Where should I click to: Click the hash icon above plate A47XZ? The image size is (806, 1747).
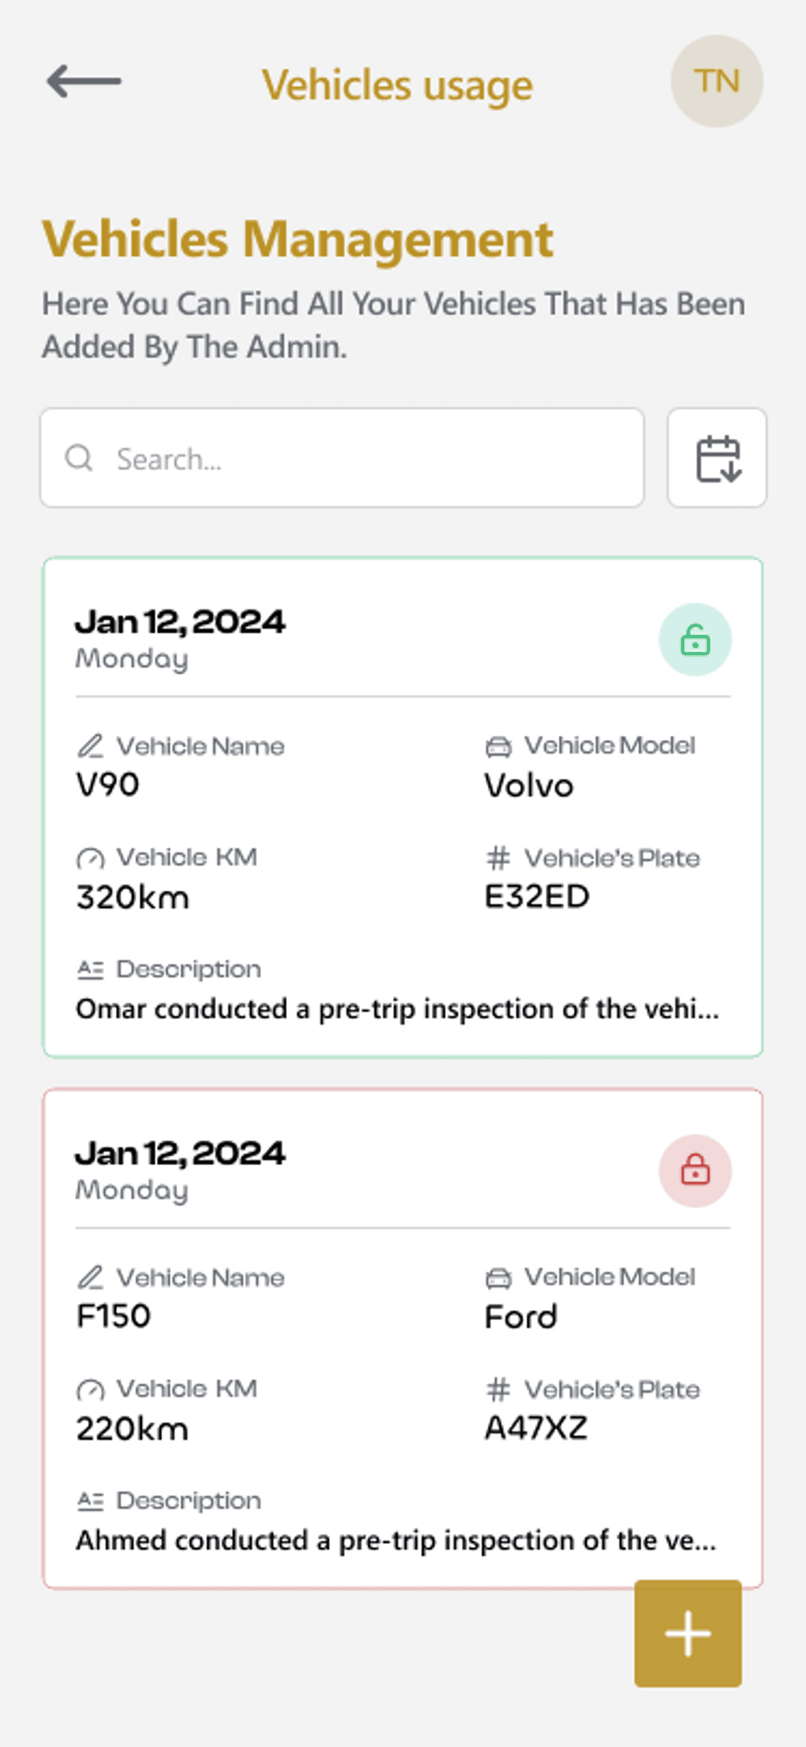click(x=498, y=1390)
